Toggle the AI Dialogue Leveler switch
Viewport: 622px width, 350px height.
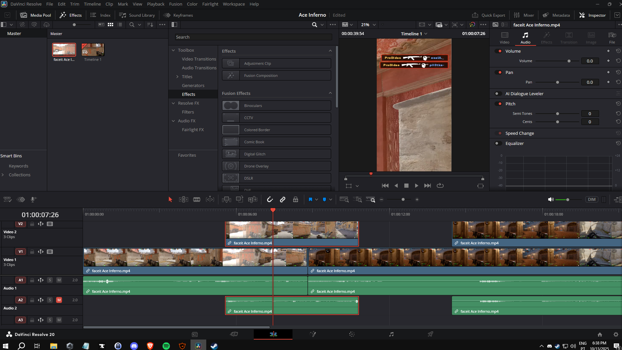(x=498, y=94)
